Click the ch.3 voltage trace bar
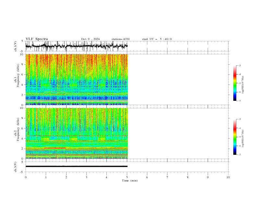Viewport: 257px width, 199px height. coord(77,166)
